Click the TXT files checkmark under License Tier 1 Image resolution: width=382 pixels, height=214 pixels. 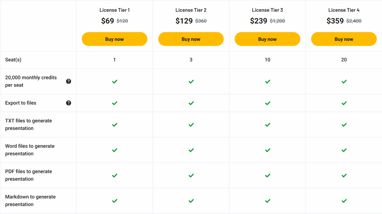coord(114,125)
